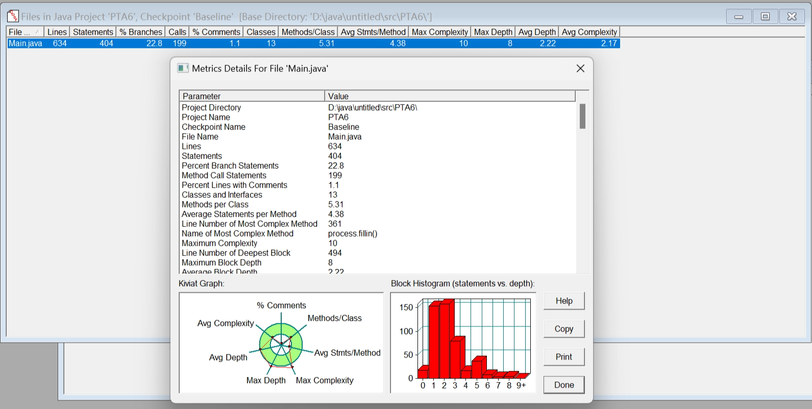Click the Max Depth label on Kiviat graph

coord(266,380)
